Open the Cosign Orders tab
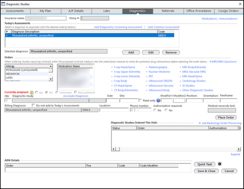 (x=228, y=11)
